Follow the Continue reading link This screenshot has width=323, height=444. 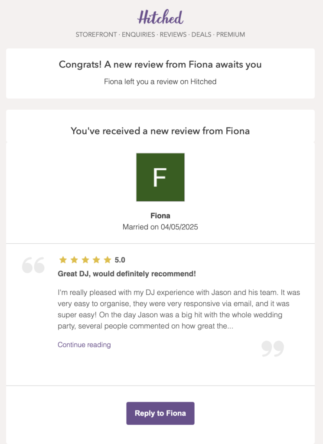(84, 345)
